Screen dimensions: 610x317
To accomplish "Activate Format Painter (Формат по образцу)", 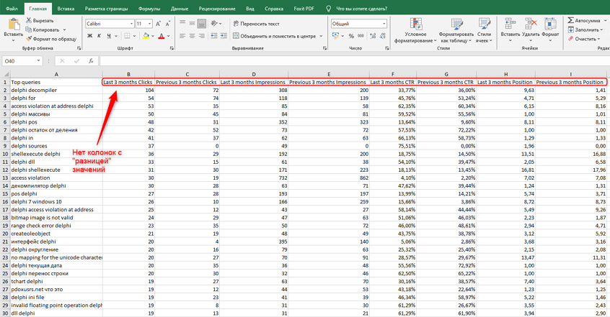I will click(51, 39).
